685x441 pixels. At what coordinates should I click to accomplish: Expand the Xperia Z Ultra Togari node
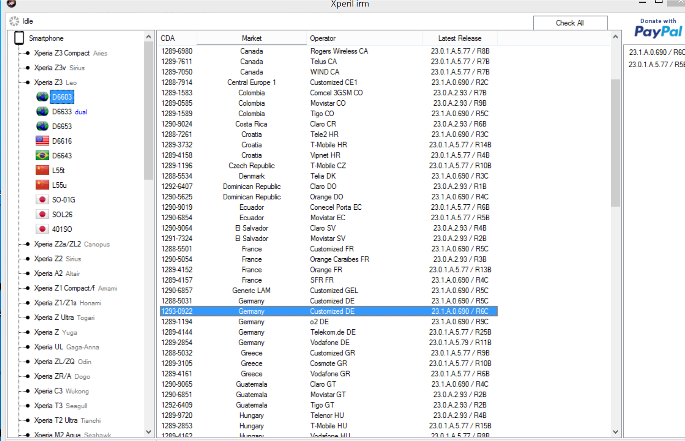[64, 317]
